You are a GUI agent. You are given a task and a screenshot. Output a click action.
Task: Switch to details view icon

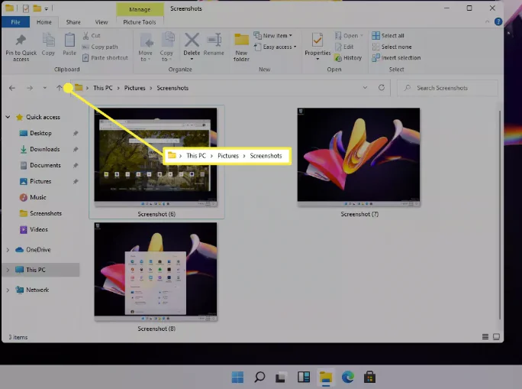(485, 336)
